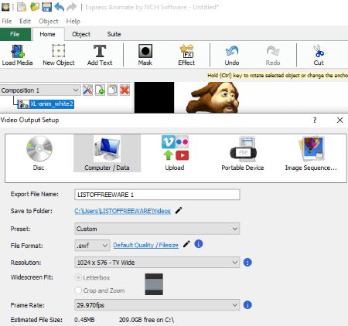
Task: Create a New Object from toolbar
Action: coord(59,55)
